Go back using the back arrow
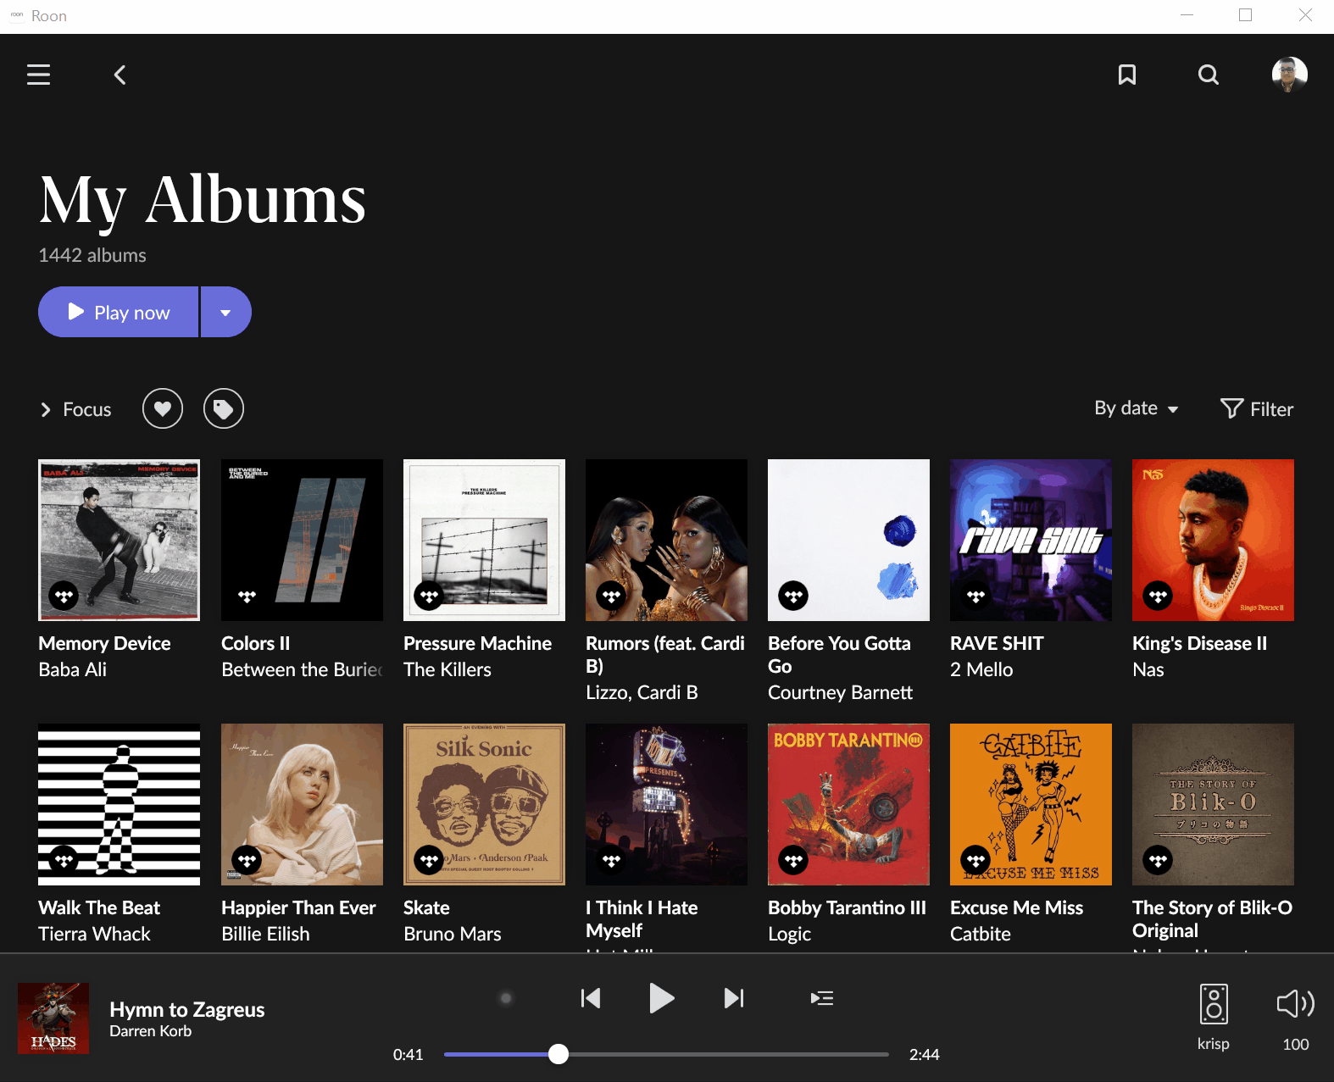1334x1082 pixels. 120,75
